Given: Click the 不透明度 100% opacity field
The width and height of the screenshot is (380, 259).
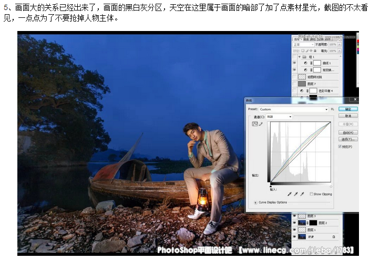Looking at the screenshot, I should tap(333, 45).
